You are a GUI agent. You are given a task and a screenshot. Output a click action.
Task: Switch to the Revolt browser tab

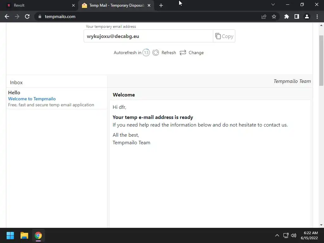[x=39, y=5]
